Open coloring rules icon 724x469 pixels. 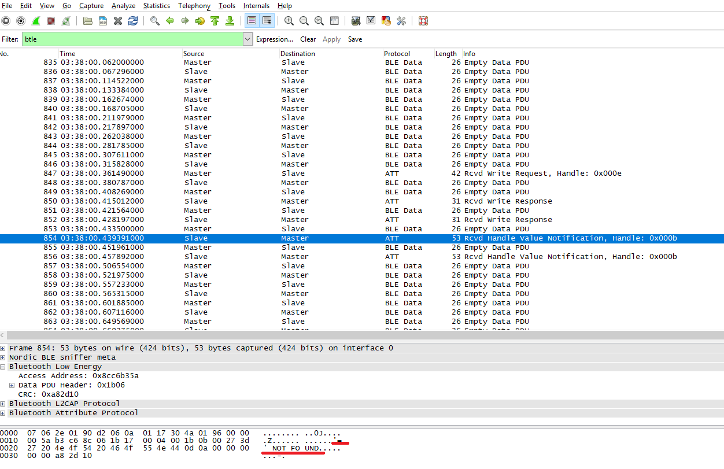tap(386, 21)
